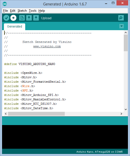
Task: Click the Mitov_MaximLedControl.h include line
Action: coord(35,99)
